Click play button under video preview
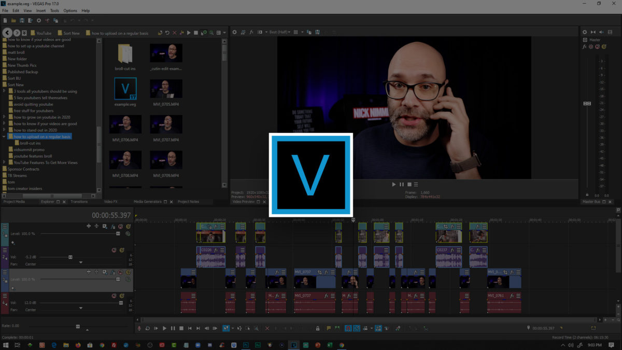This screenshot has height=350, width=622. 394,184
